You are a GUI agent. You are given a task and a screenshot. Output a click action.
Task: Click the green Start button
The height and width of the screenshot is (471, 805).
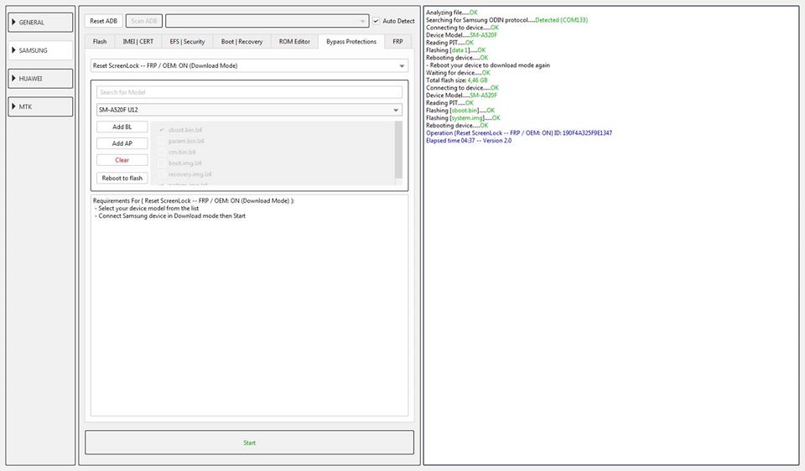coord(250,443)
